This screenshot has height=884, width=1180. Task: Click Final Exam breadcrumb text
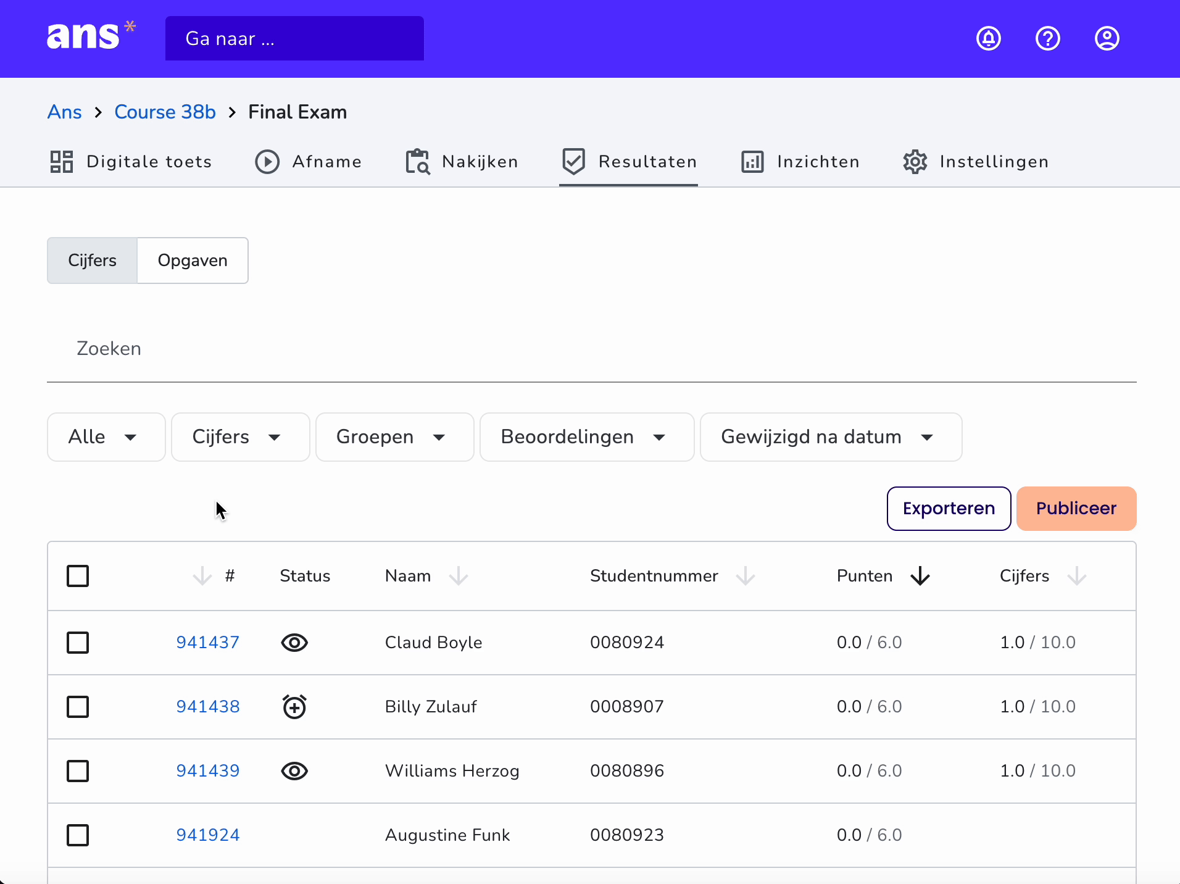pyautogui.click(x=297, y=112)
